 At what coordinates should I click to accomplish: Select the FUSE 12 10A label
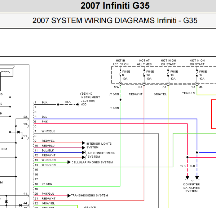pos(203,75)
